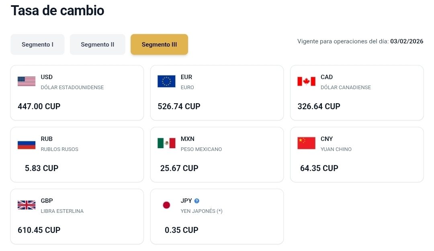
Task: Click the Canadian flag icon
Action: [x=306, y=82]
